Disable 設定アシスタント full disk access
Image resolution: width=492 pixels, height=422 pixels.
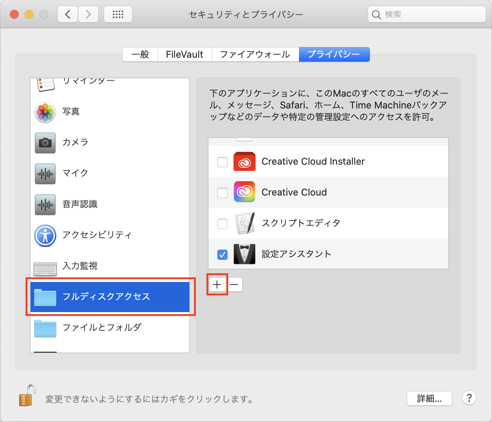coord(222,254)
